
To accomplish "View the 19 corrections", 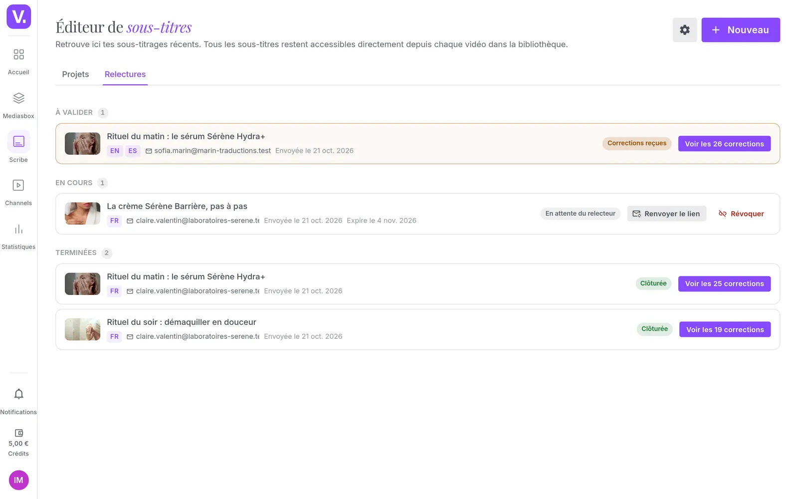I will pyautogui.click(x=725, y=329).
